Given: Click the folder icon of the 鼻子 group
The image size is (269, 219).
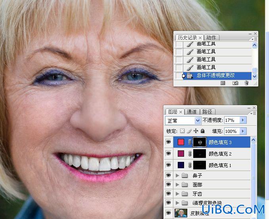Looking at the screenshot, I should (185, 175).
